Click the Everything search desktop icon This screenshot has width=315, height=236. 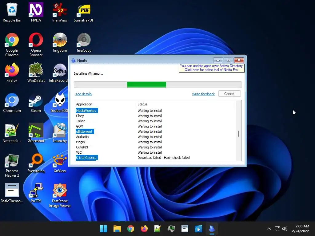[36, 163]
